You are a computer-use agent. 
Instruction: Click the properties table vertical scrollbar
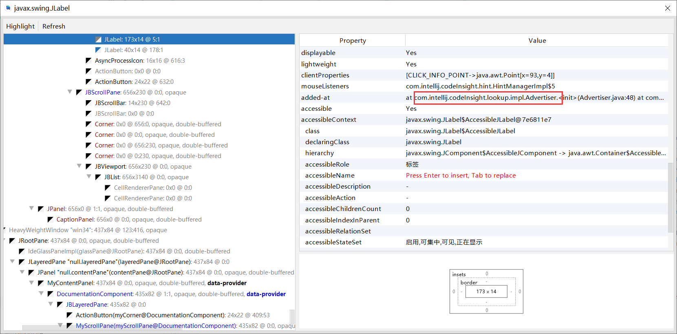(670, 198)
